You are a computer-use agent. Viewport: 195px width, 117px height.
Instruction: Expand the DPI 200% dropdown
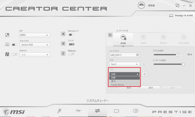click(x=34, y=35)
